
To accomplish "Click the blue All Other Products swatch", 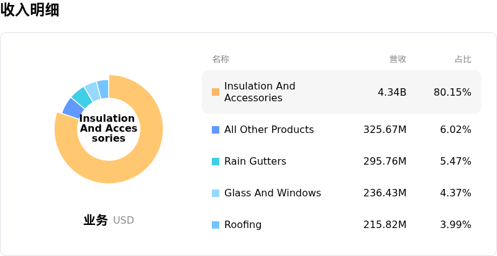I will [x=216, y=130].
